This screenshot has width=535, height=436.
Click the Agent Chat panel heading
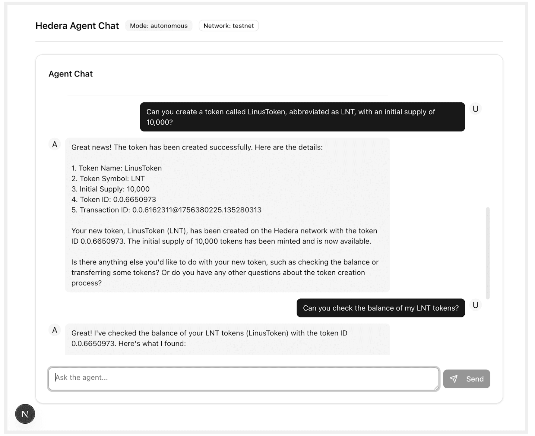point(71,74)
